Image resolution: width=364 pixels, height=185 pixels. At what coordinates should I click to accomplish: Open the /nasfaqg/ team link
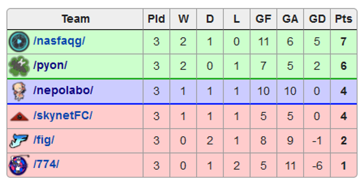(x=59, y=41)
